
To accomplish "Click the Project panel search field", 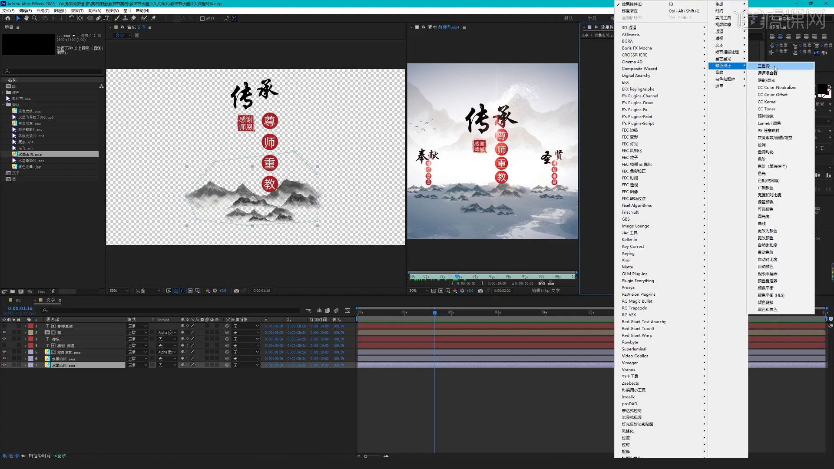I will click(x=53, y=71).
